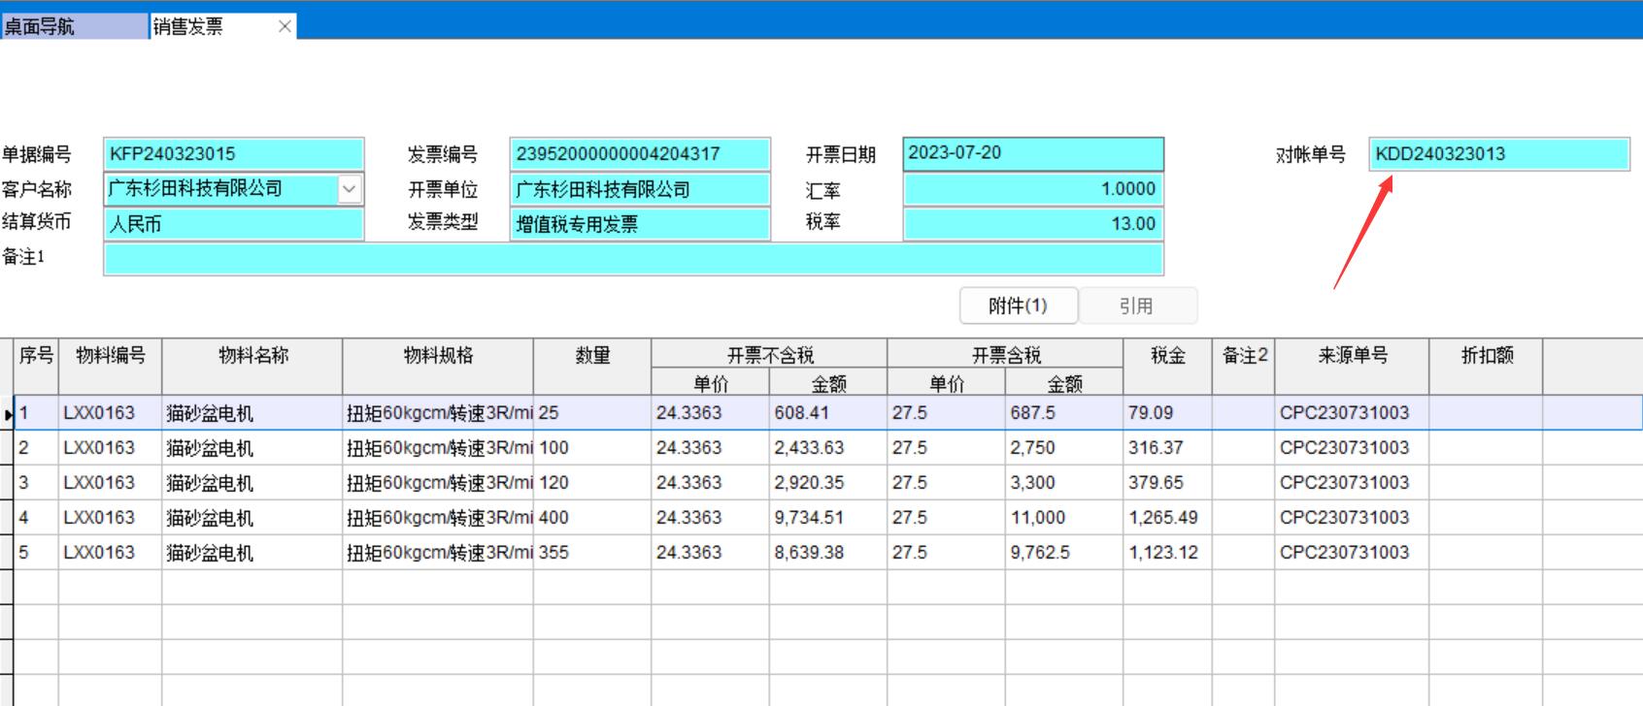Screen dimensions: 1643x706
Task: Click the 开票日期 field showing 2023-07-20
Action: tap(1032, 153)
